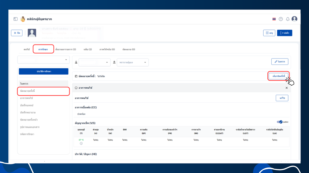Click the ปวดท้อง chief complaint text

[x=81, y=114]
